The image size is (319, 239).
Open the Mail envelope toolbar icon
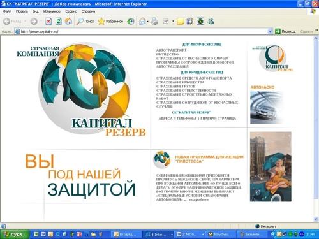coord(142,22)
